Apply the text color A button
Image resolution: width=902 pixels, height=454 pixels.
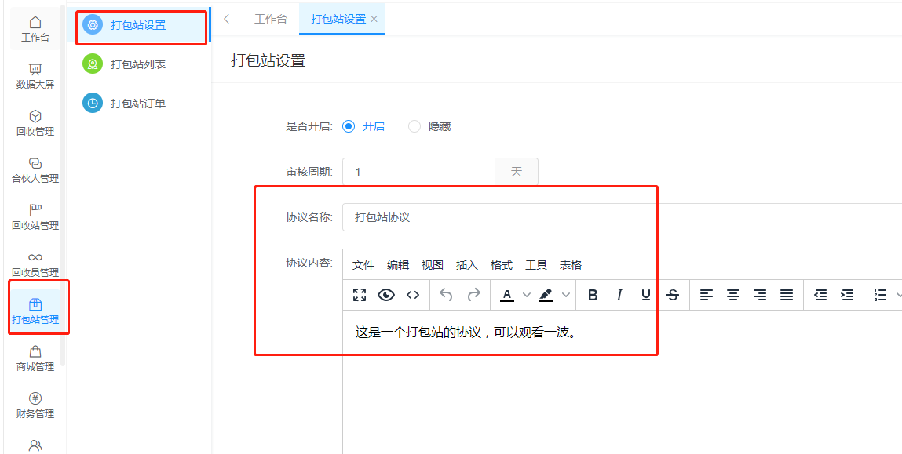(507, 295)
